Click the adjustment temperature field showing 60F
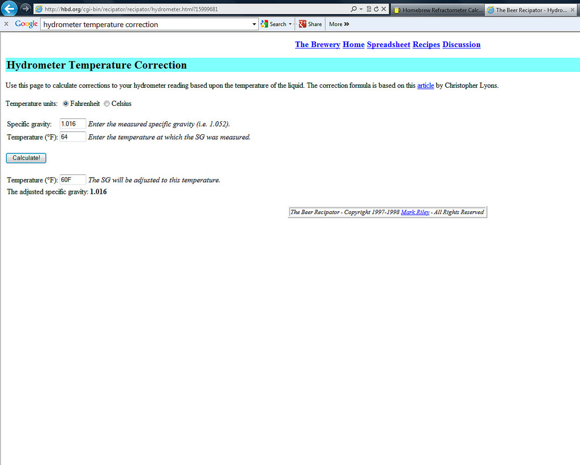Image resolution: width=580 pixels, height=465 pixels. [72, 180]
